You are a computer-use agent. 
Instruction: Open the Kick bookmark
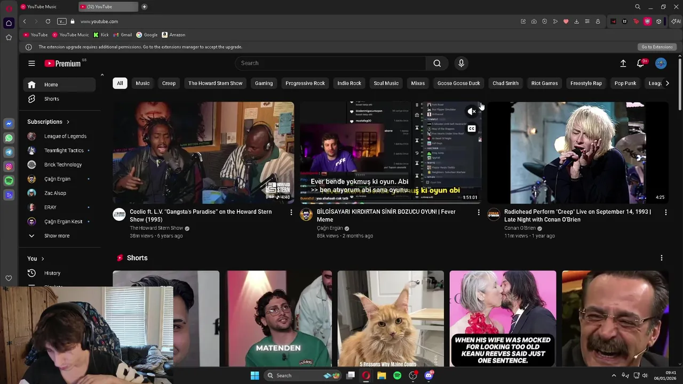point(101,35)
